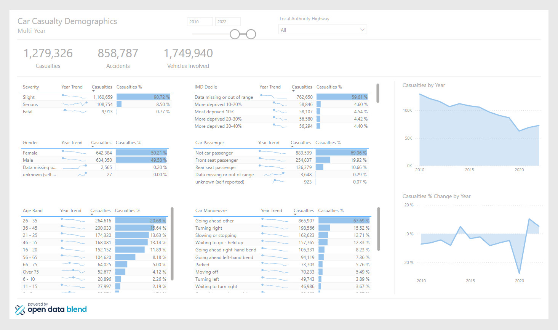558x330 pixels.
Task: Open the Local Authority Highway dropdown
Action: [x=323, y=30]
